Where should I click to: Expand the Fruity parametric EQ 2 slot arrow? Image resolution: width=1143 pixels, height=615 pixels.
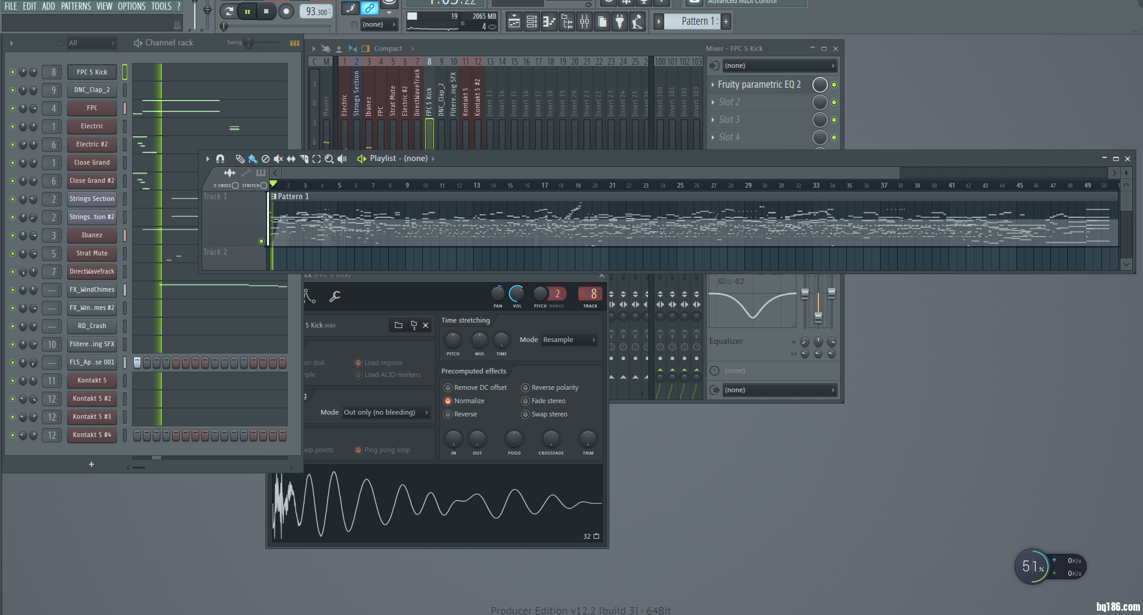[713, 85]
